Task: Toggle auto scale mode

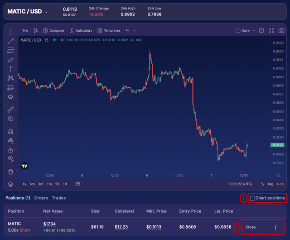Action: pyautogui.click(x=280, y=184)
